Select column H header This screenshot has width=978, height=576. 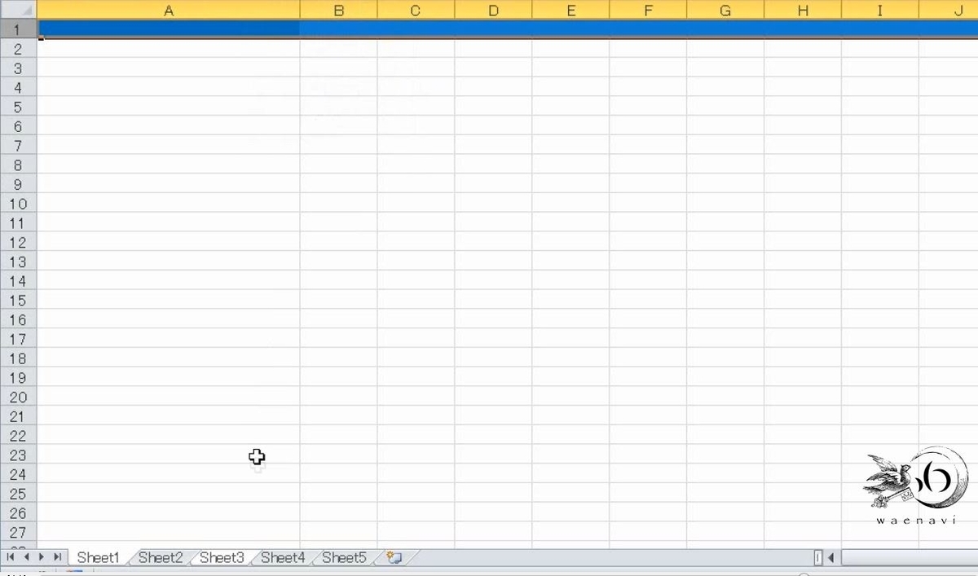coord(803,10)
